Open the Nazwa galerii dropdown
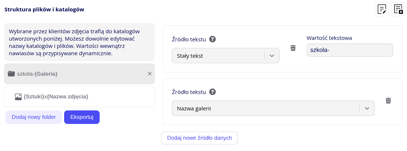407x151 pixels. [273, 109]
